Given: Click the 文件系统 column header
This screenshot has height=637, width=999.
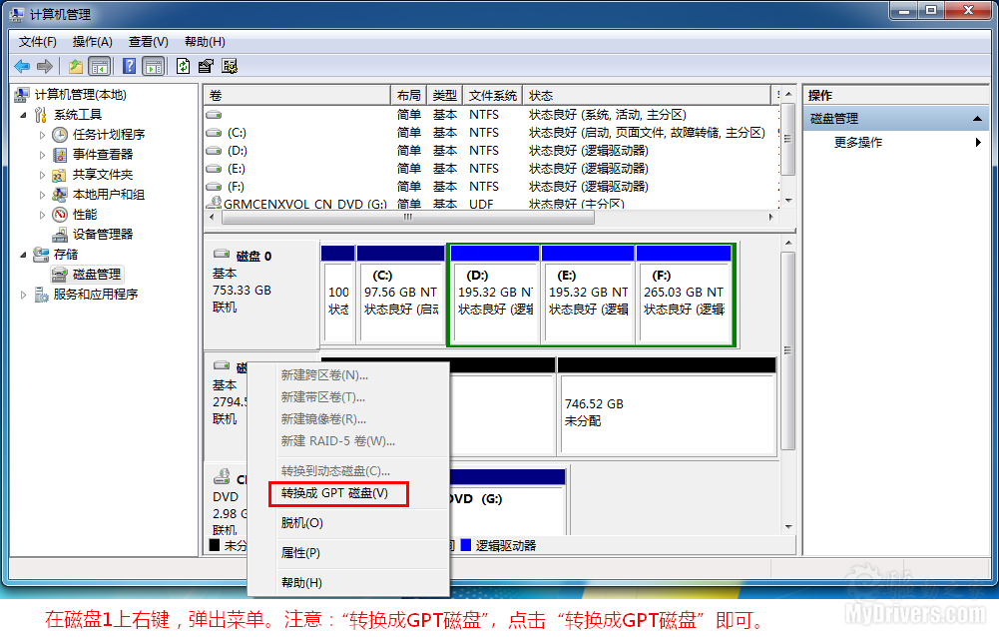Looking at the screenshot, I should pyautogui.click(x=492, y=95).
